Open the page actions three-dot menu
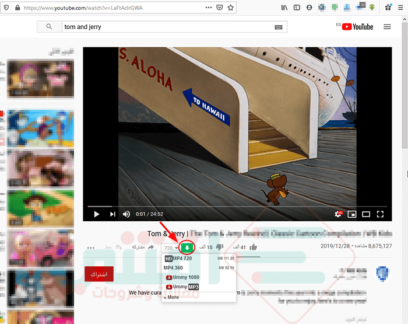The height and width of the screenshot is (324, 408). coord(209,8)
